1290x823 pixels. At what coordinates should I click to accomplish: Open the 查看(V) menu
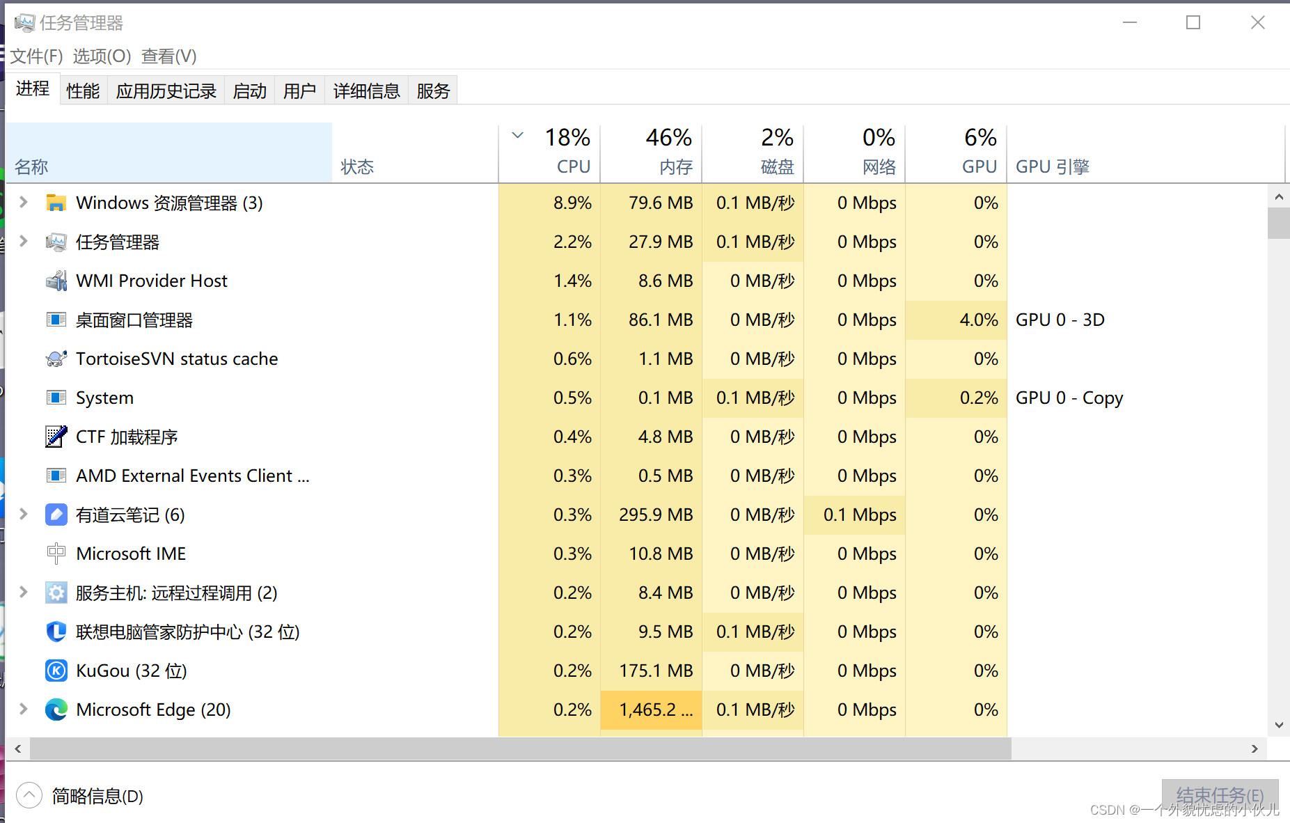point(169,56)
